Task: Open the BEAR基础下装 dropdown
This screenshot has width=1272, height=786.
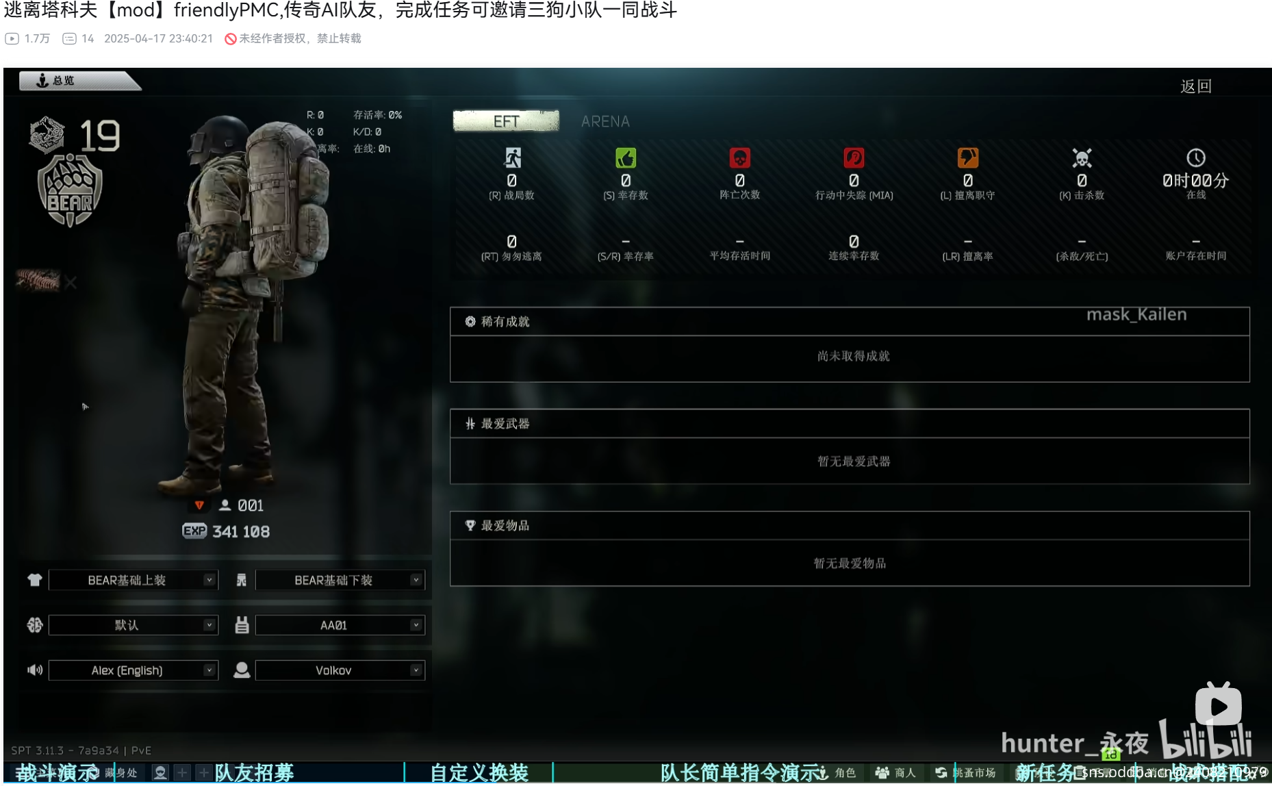Action: click(x=340, y=580)
